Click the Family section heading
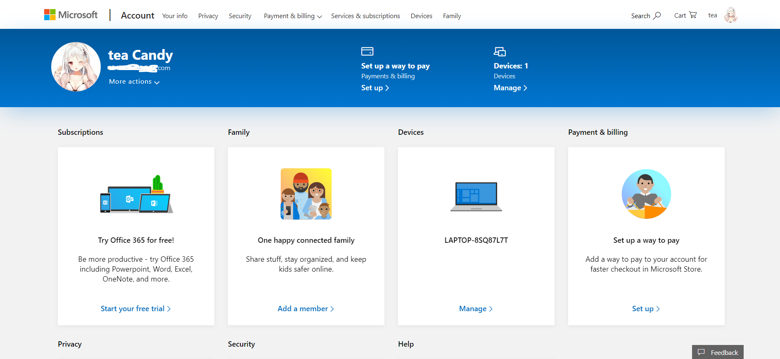 239,132
